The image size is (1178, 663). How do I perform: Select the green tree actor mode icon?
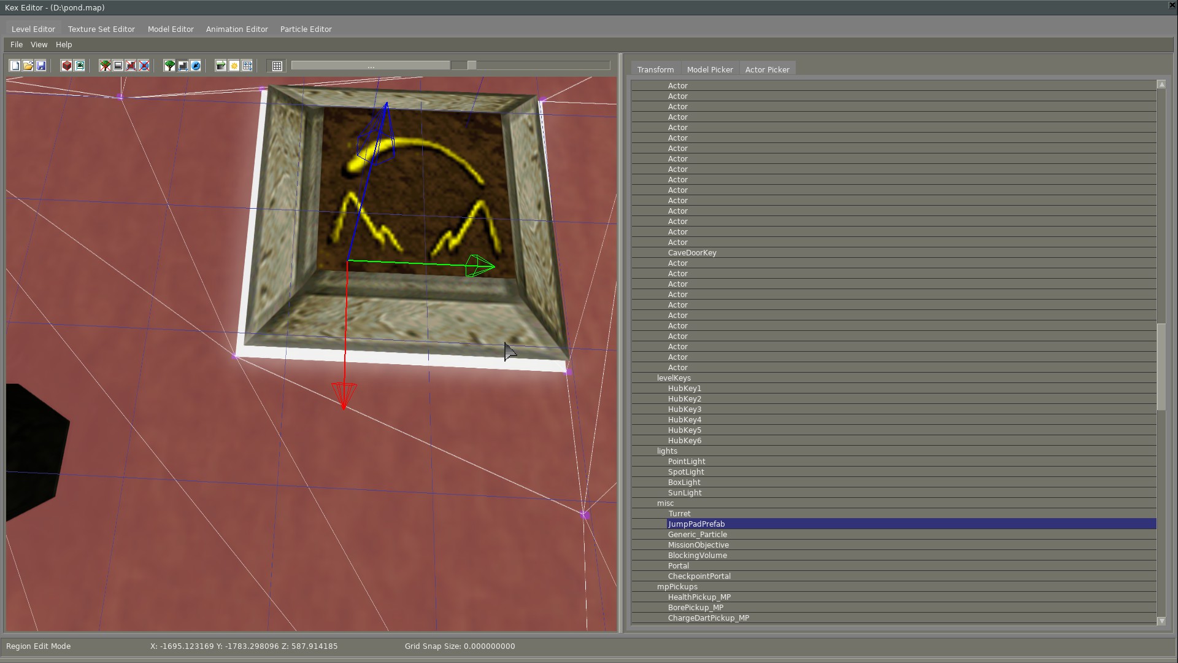click(x=169, y=66)
